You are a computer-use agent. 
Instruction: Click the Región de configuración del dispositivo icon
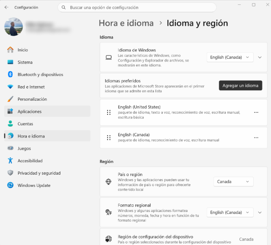[x=108, y=239]
